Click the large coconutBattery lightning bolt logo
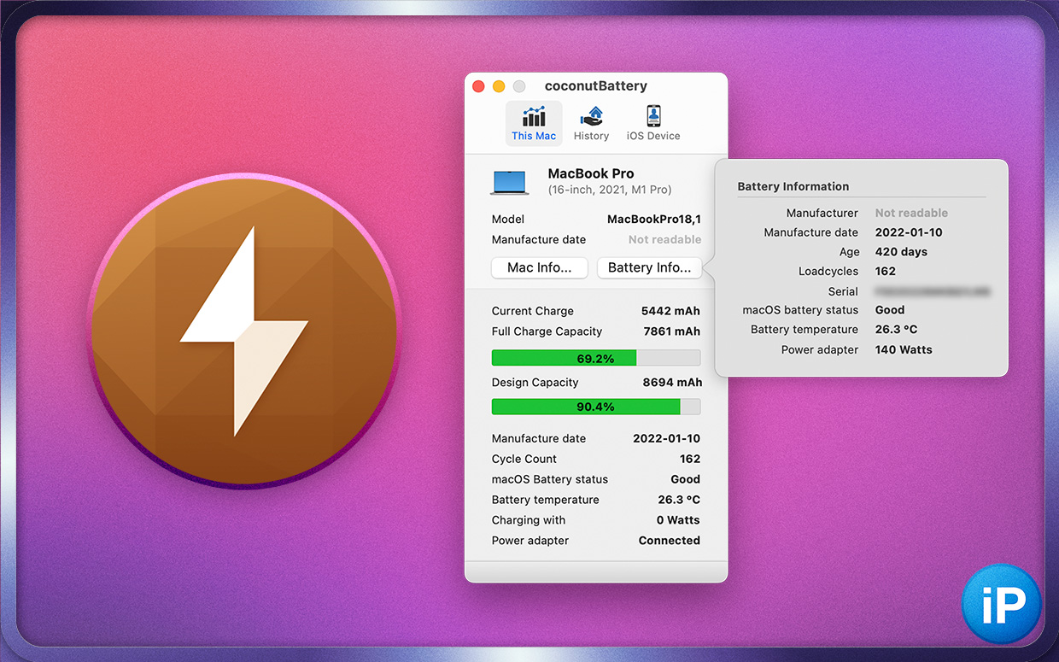The width and height of the screenshot is (1059, 662). [x=244, y=331]
